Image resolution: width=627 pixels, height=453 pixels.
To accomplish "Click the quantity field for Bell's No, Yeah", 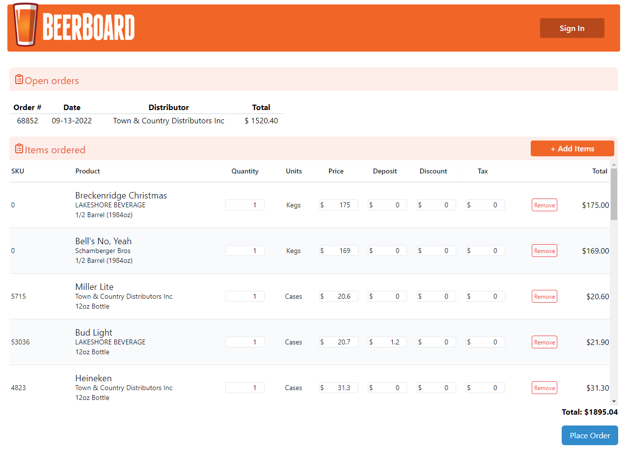I will coord(245,251).
